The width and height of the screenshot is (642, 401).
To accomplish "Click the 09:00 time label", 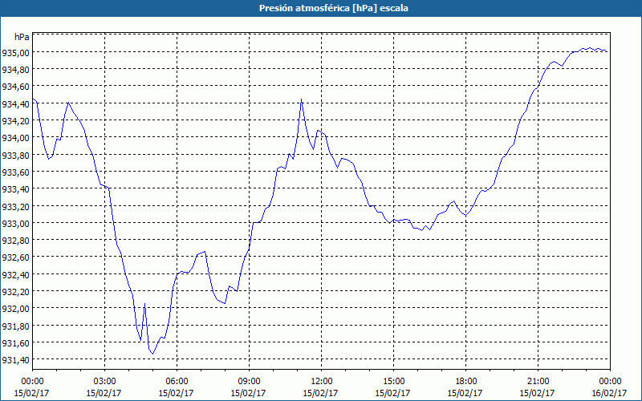I will [x=249, y=382].
